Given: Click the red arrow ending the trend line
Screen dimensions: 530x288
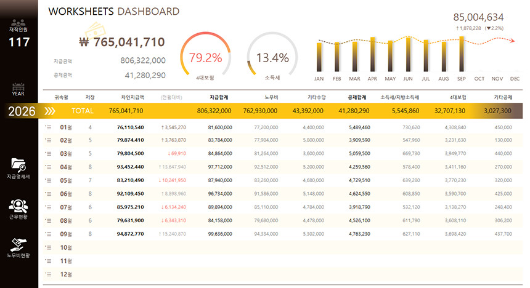Looking at the screenshot, I should pyautogui.click(x=512, y=41).
